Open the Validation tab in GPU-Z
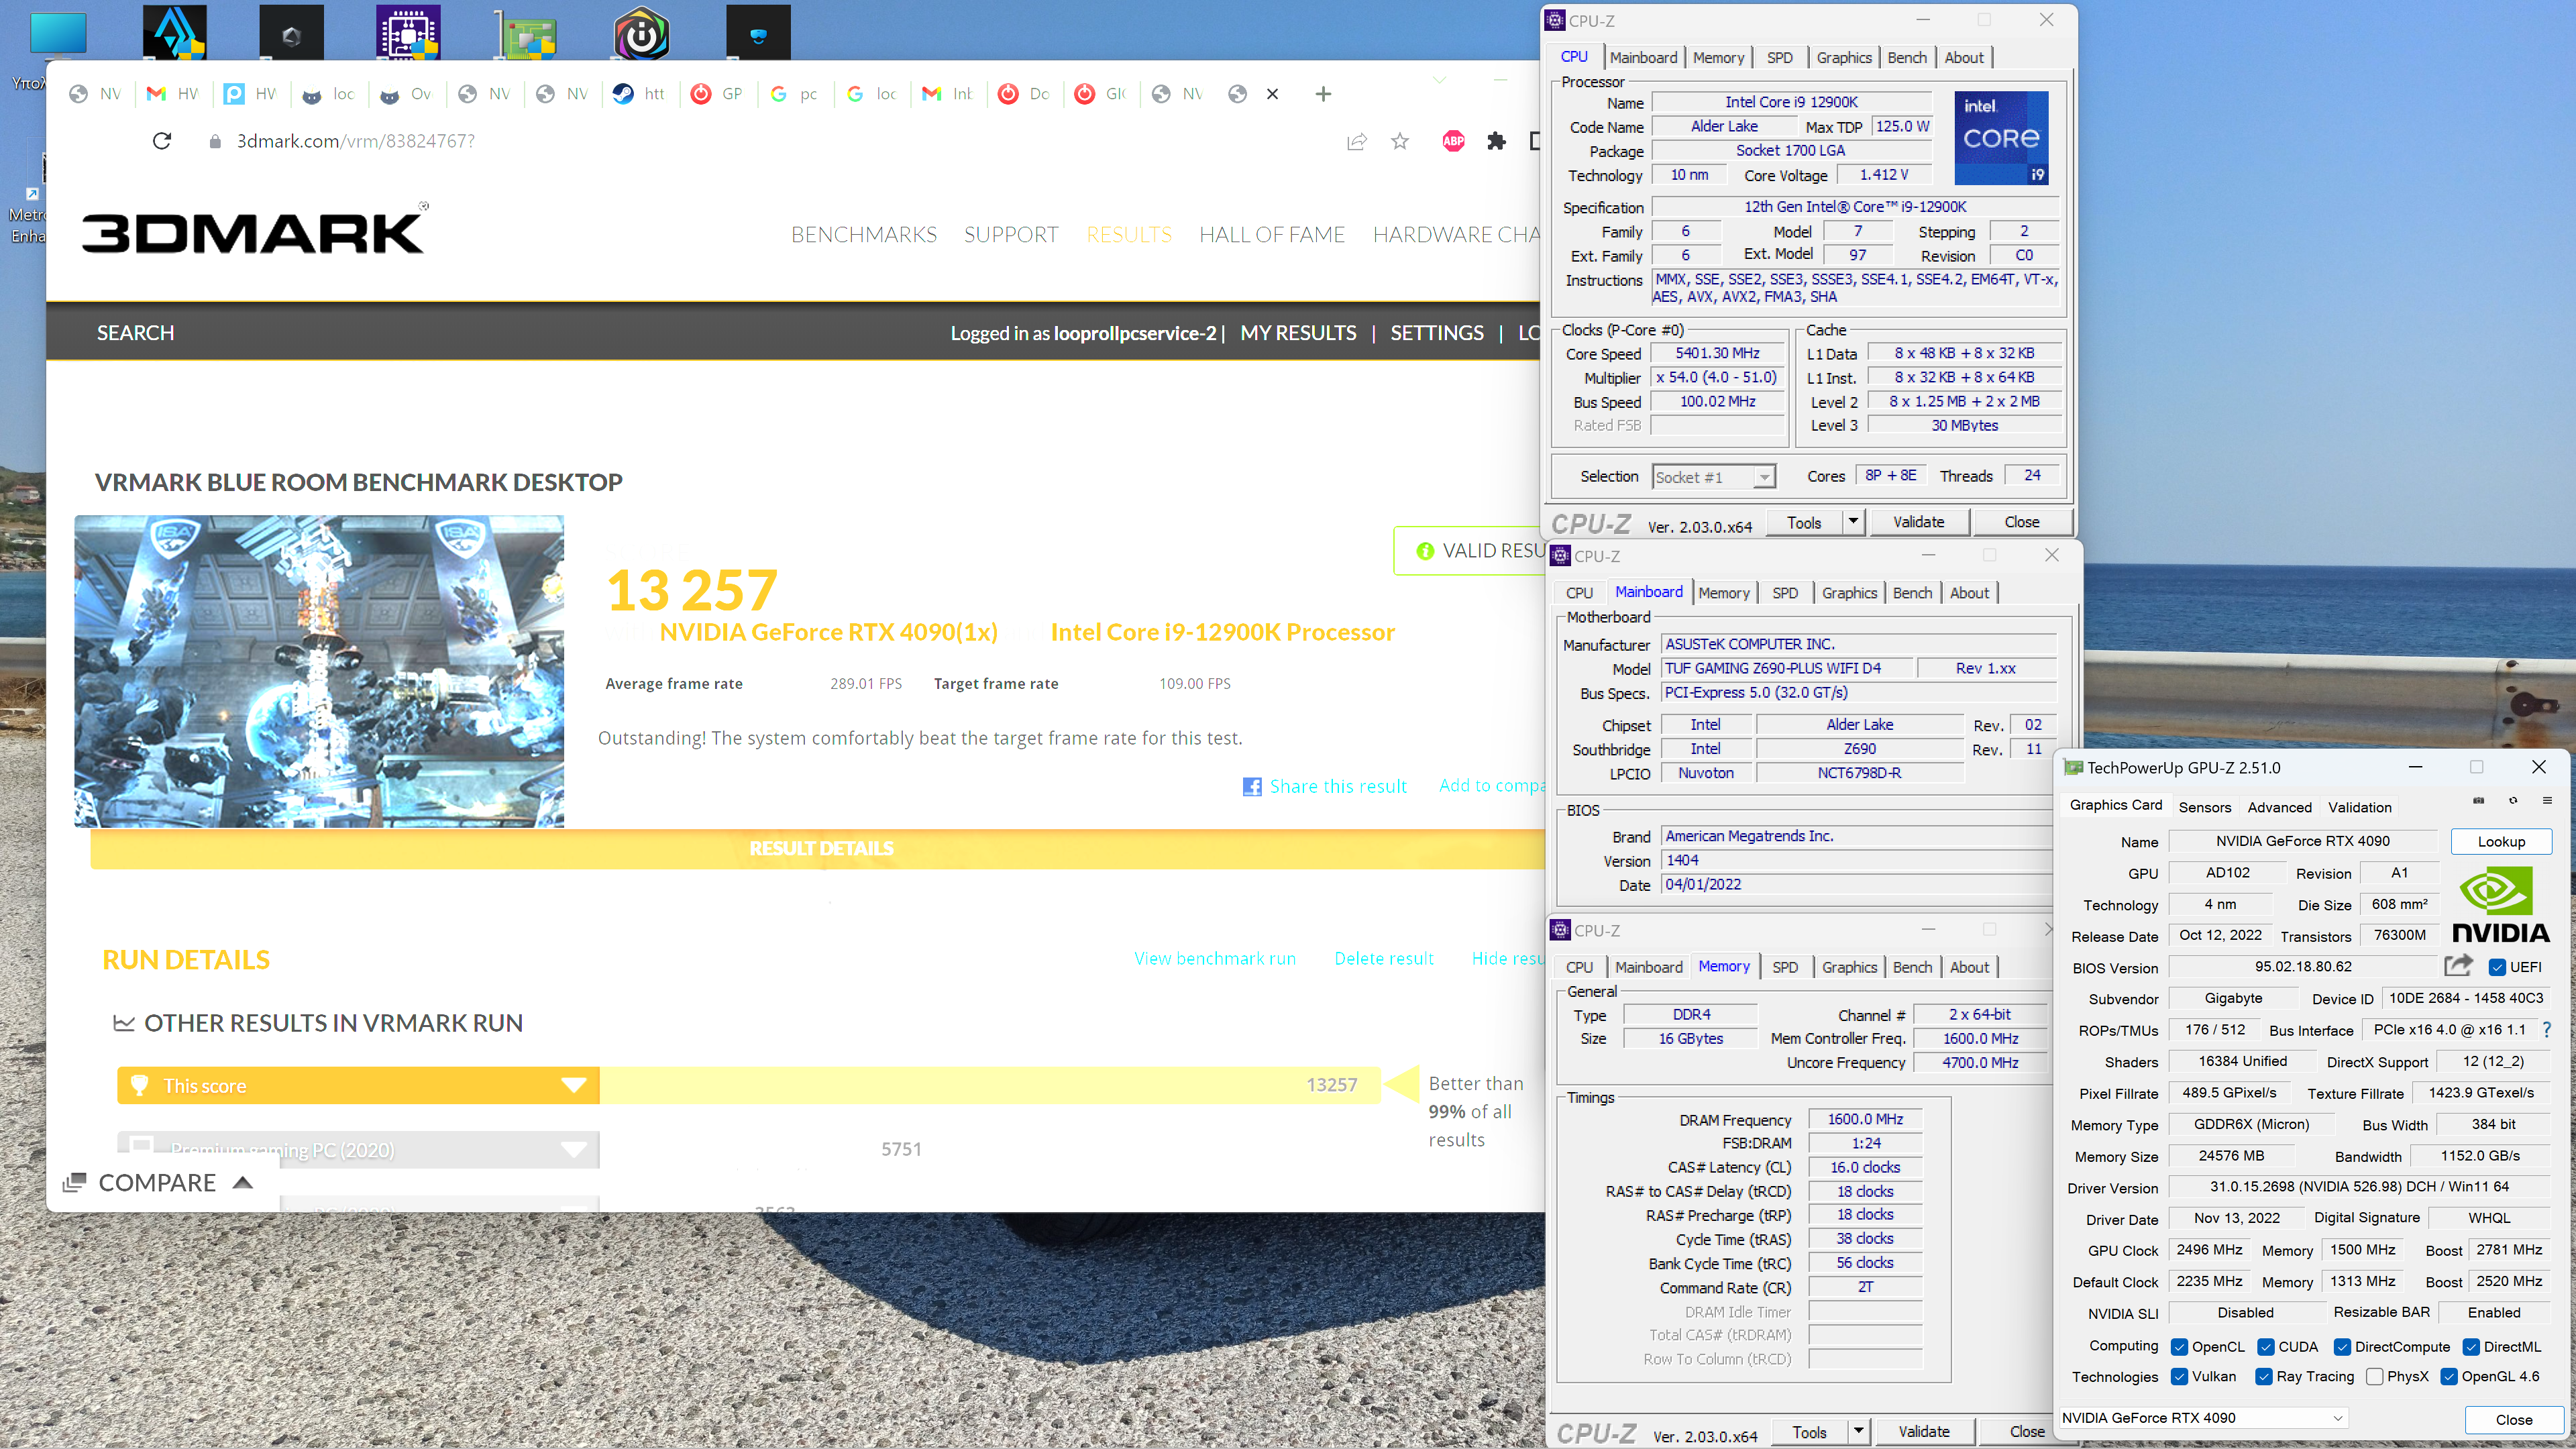Screen dimensions: 2576x1449 click(2359, 807)
